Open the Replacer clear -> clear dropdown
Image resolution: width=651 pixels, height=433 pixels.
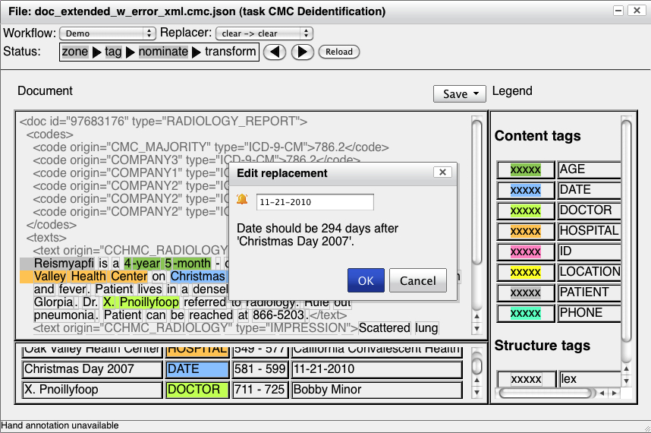click(x=264, y=33)
